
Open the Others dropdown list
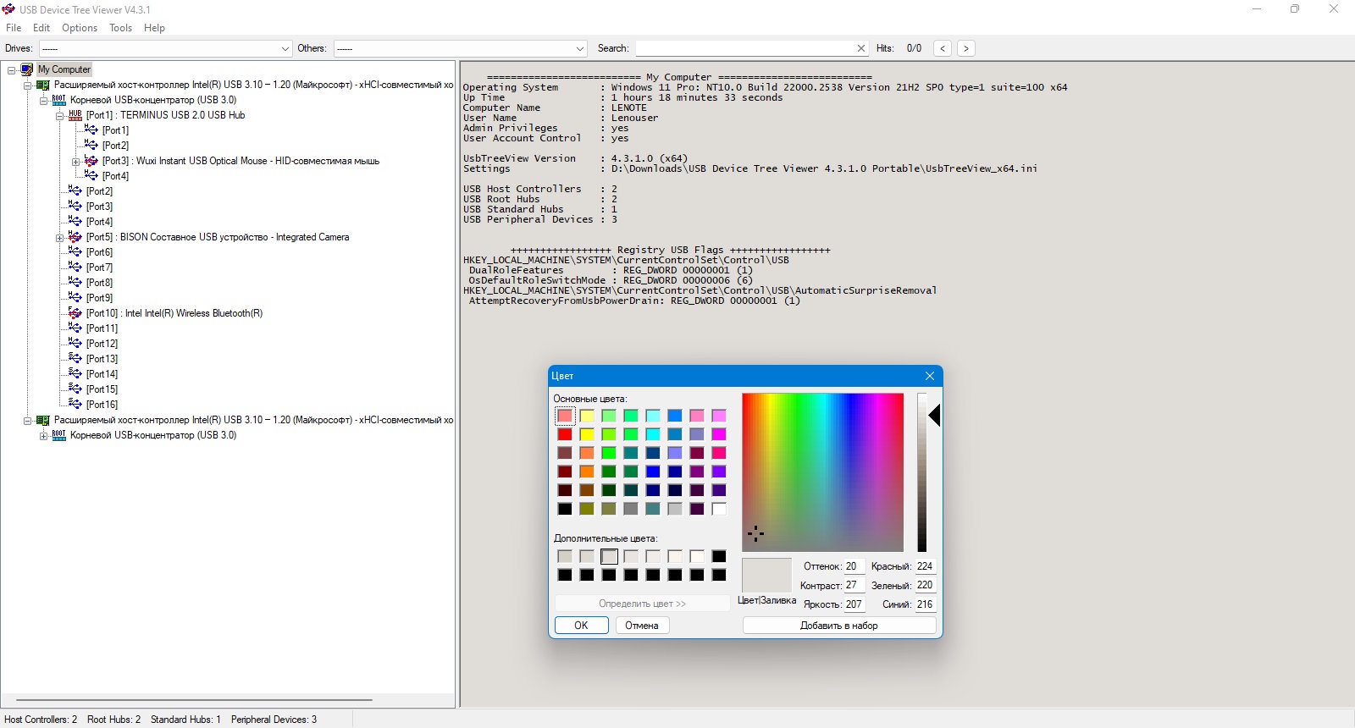(460, 48)
